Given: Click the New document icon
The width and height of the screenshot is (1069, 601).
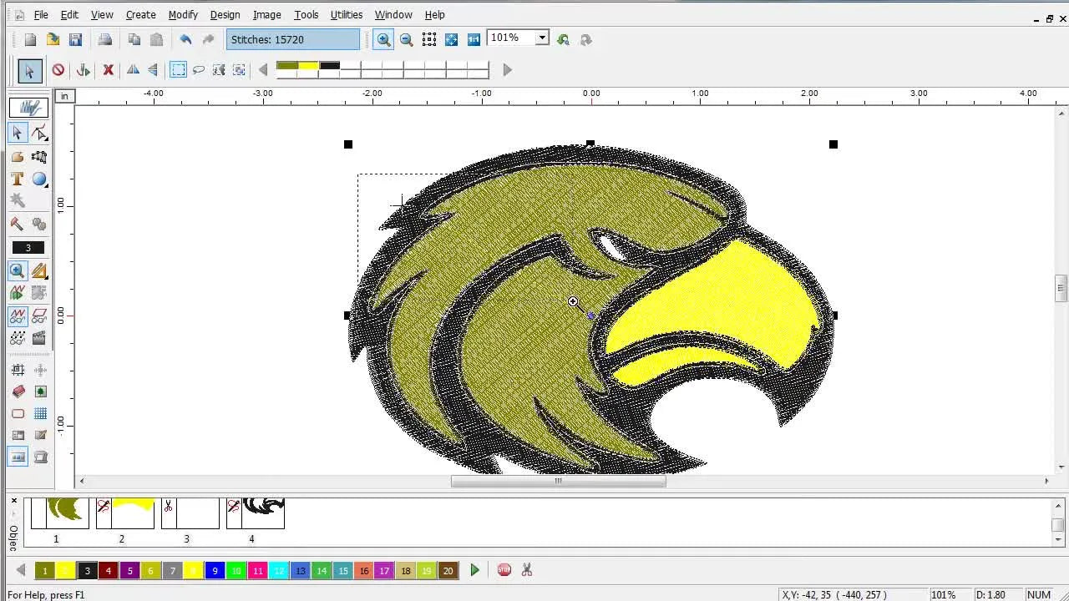Looking at the screenshot, I should (x=30, y=39).
